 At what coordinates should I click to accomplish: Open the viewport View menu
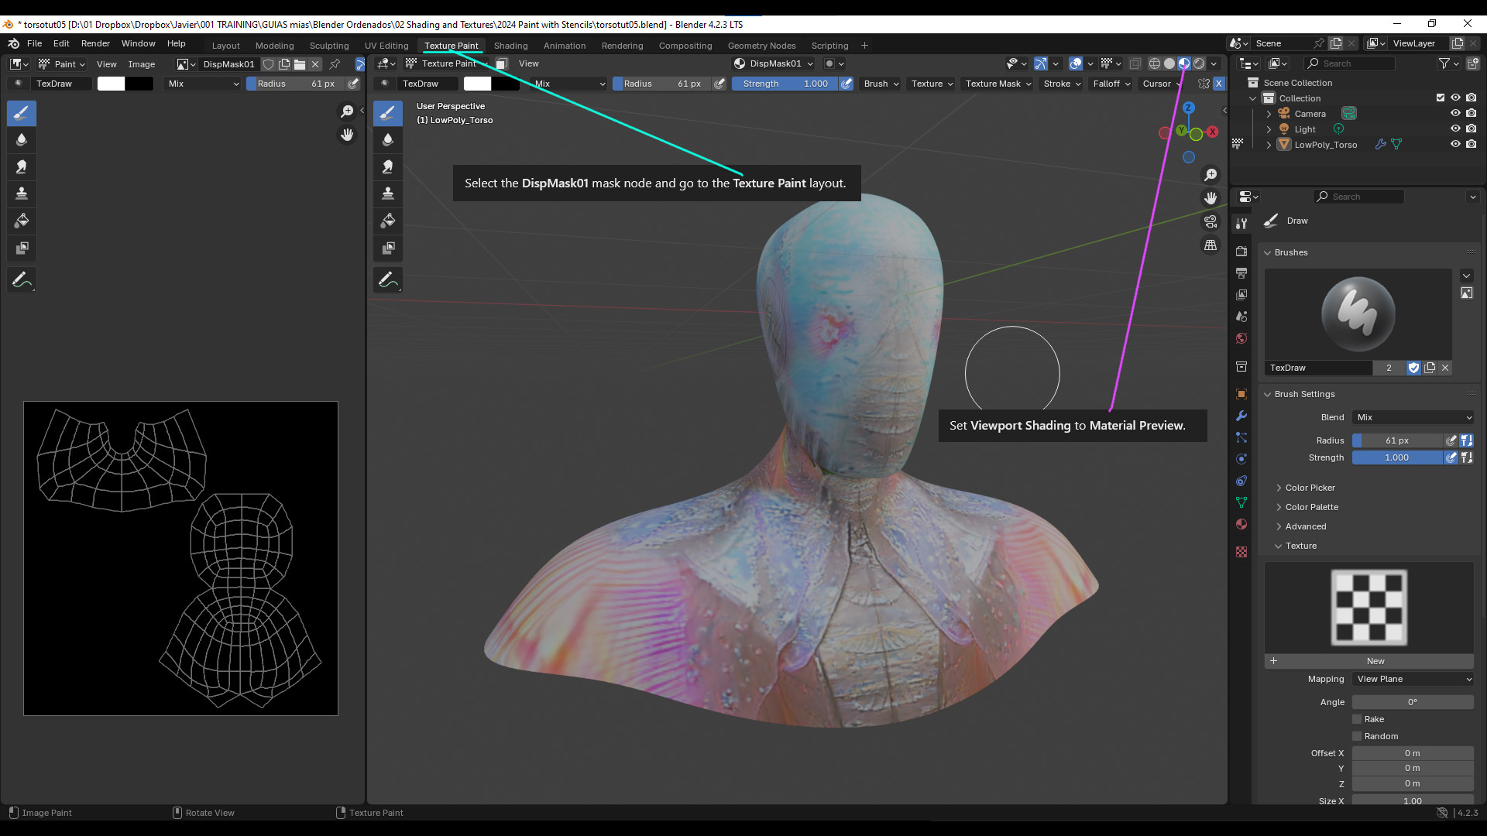(528, 63)
